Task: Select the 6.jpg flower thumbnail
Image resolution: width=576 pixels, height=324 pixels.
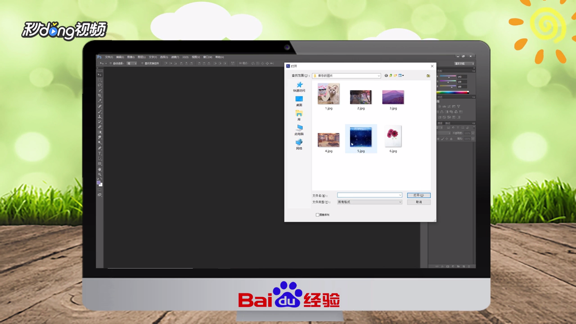Action: click(x=393, y=136)
